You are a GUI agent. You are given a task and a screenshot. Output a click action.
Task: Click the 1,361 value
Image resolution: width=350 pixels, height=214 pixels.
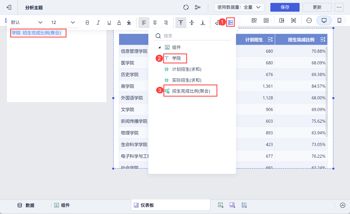(268, 86)
